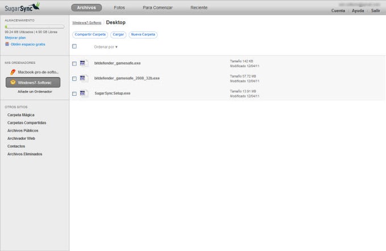Open Archivador Web in sidebar

click(x=21, y=138)
